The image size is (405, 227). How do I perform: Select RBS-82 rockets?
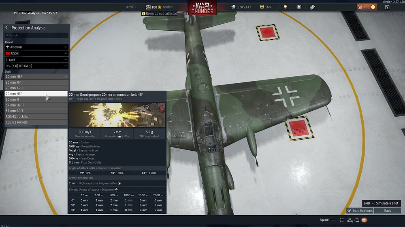point(36,122)
